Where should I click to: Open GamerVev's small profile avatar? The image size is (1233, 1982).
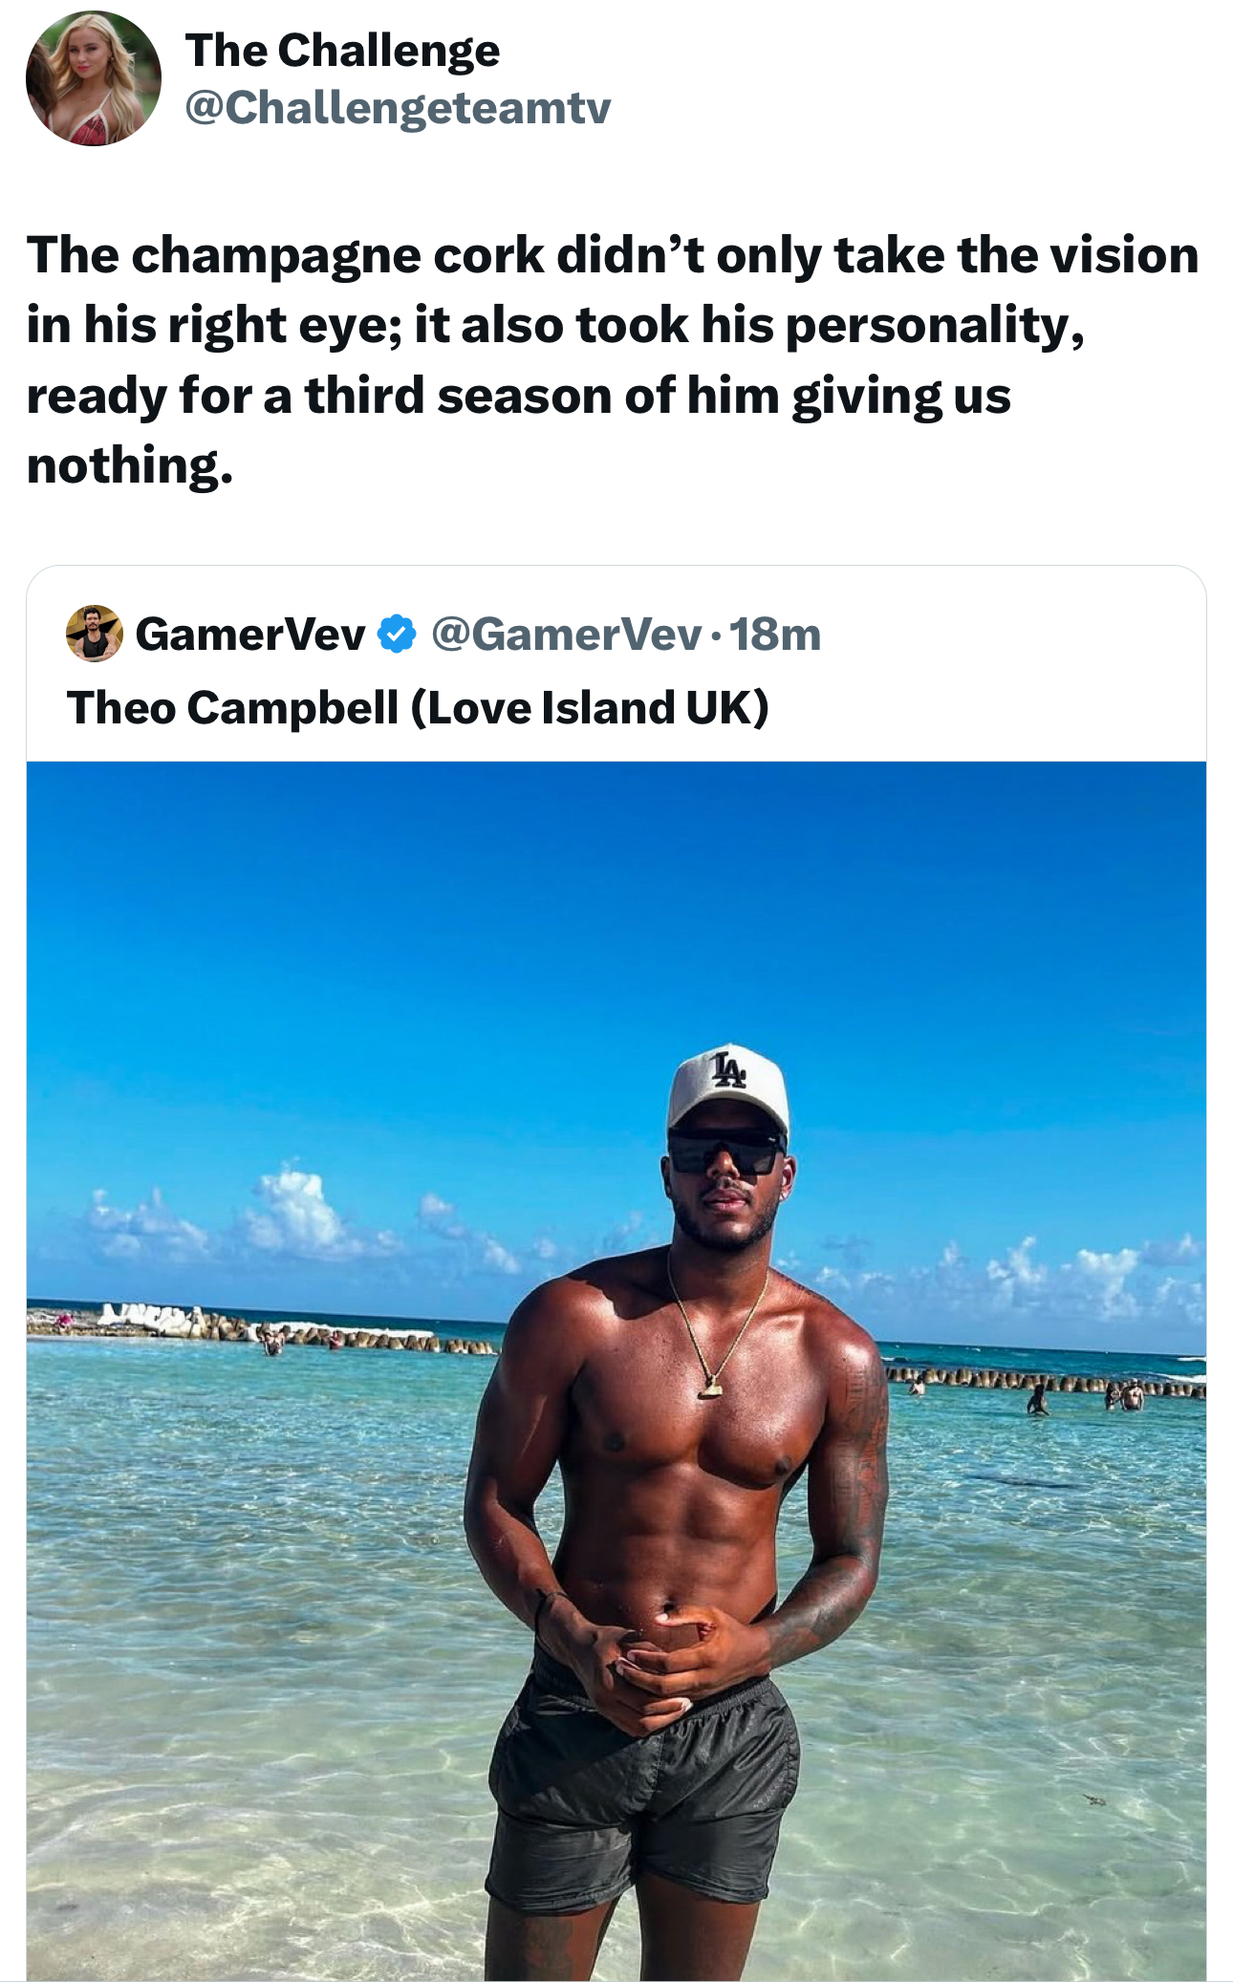point(94,634)
